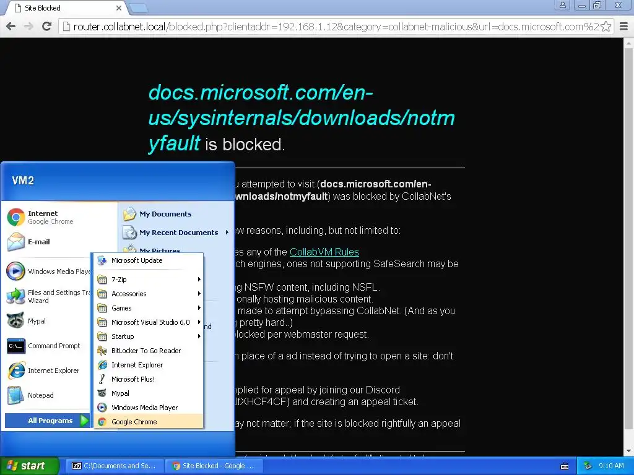634x475 pixels.
Task: Expand the Startup program folder
Action: (x=149, y=336)
